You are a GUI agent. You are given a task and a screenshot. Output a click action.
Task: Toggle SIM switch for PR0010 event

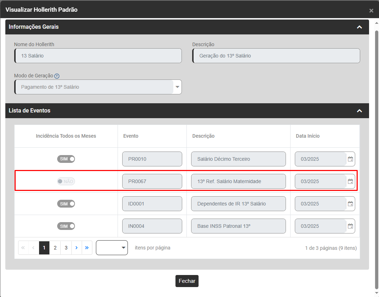click(x=66, y=159)
